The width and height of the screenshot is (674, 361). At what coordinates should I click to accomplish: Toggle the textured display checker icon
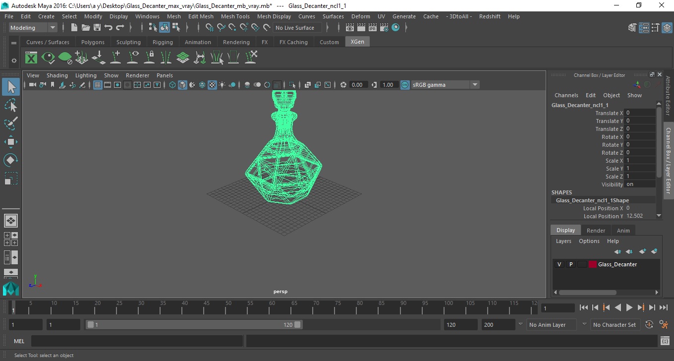tap(212, 85)
